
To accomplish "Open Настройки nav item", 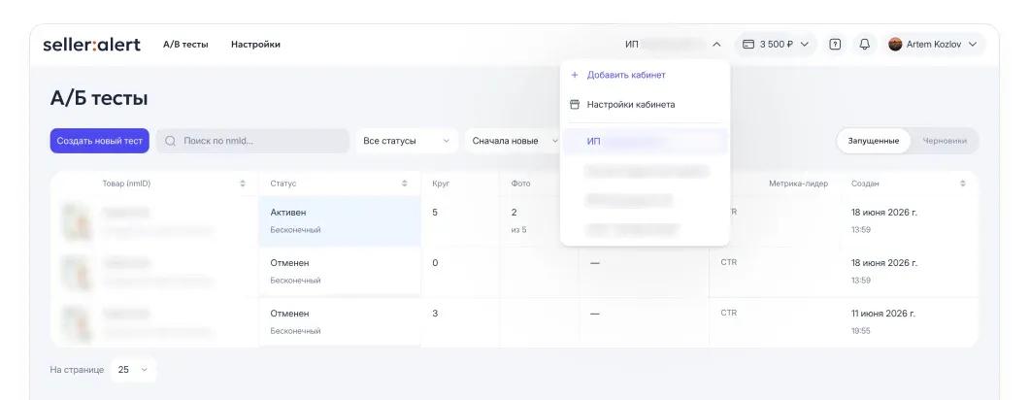I will pyautogui.click(x=255, y=45).
